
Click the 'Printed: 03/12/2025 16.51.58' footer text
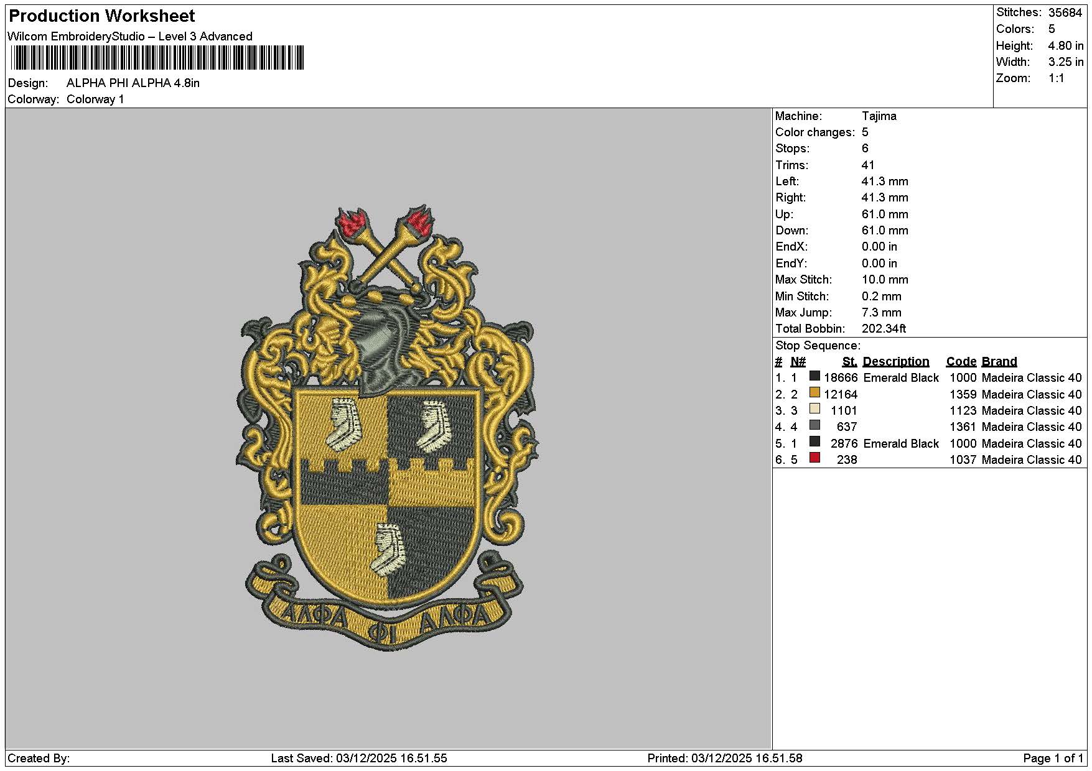(725, 759)
